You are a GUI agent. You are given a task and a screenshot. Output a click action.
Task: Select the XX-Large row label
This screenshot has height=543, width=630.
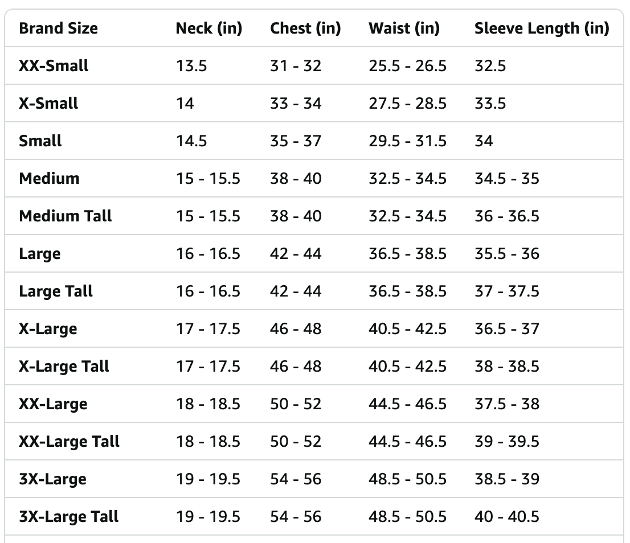pyautogui.click(x=53, y=404)
